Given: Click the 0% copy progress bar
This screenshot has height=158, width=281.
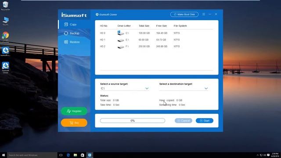Looking at the screenshot, I should tap(133, 121).
